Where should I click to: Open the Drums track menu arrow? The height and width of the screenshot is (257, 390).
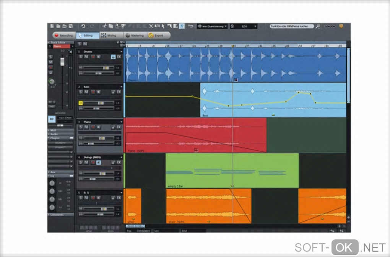pyautogui.click(x=121, y=52)
